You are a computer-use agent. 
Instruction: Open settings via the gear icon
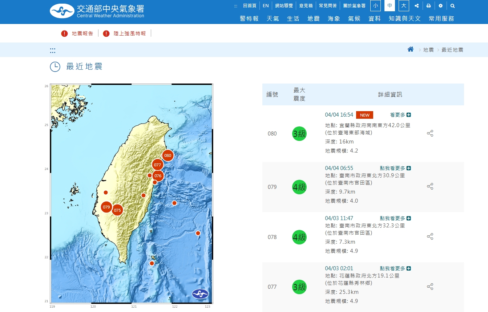[440, 6]
